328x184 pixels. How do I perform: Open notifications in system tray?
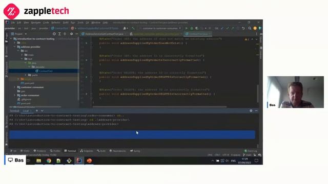tap(256, 160)
